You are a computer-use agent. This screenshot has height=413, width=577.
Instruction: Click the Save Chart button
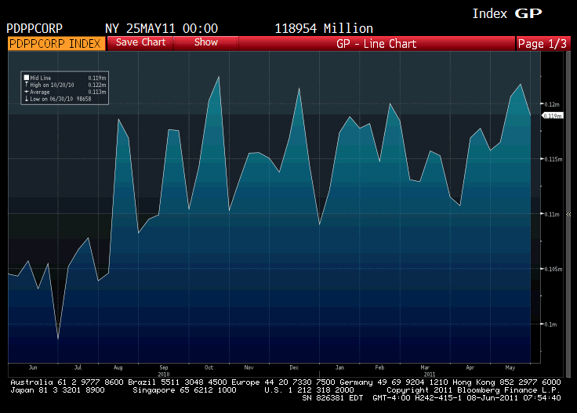point(140,43)
